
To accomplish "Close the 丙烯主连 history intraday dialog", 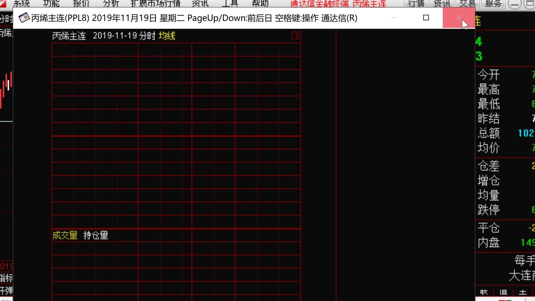I will (x=458, y=18).
